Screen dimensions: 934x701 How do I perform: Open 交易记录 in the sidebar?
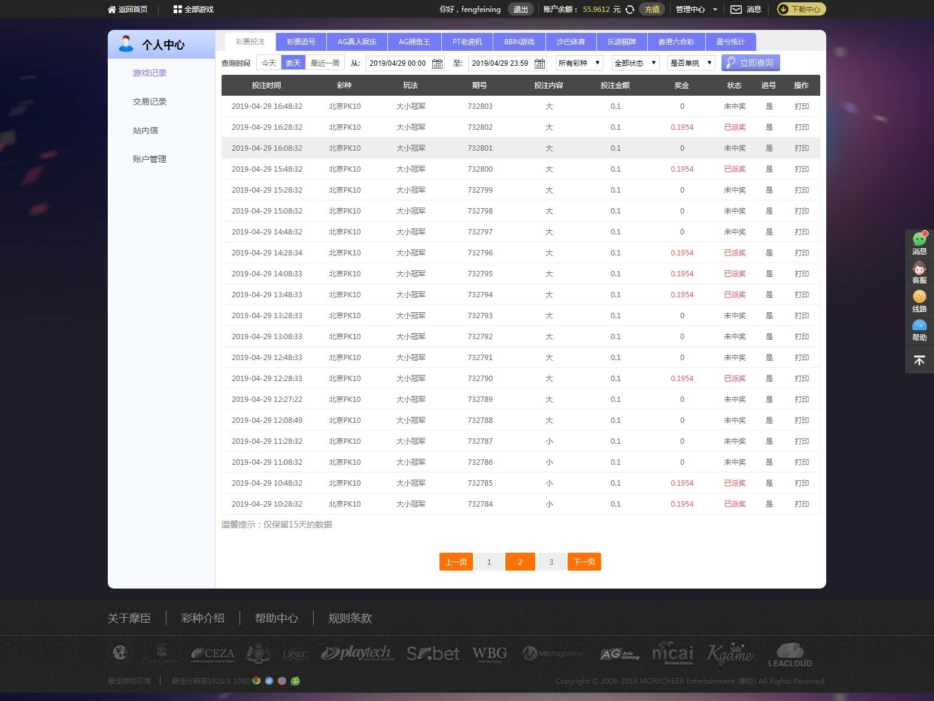150,102
